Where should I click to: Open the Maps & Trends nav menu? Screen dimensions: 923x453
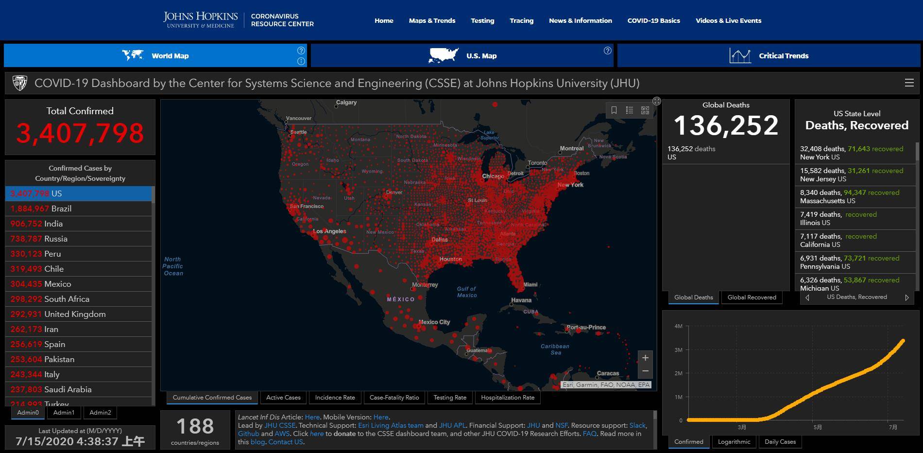(432, 20)
